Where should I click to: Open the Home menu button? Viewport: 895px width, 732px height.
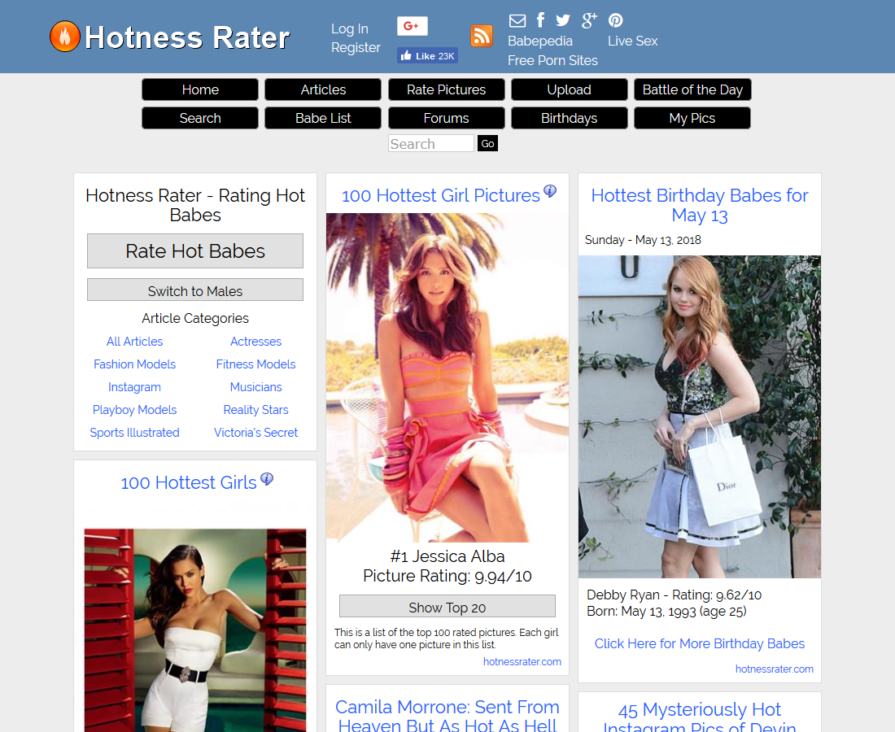click(200, 89)
